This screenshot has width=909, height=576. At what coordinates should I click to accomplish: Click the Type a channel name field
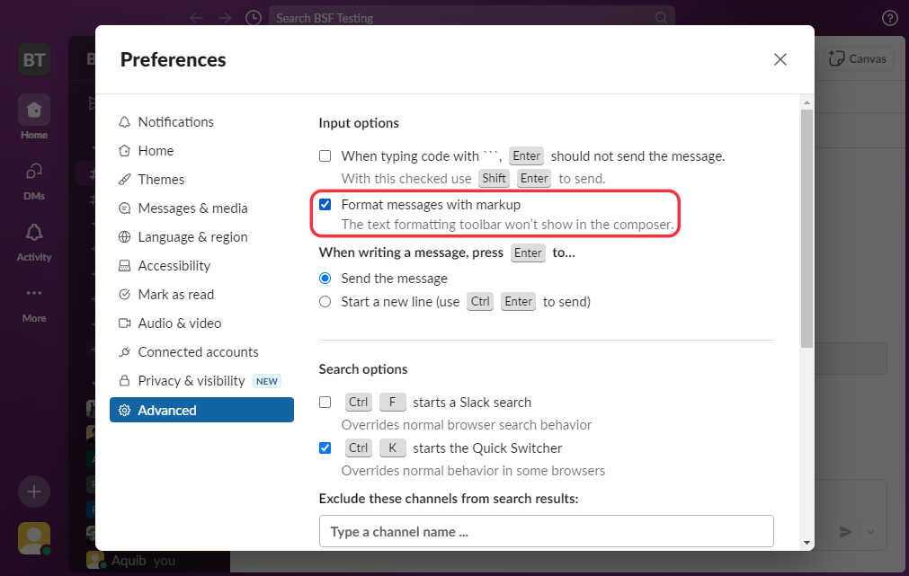tap(546, 531)
